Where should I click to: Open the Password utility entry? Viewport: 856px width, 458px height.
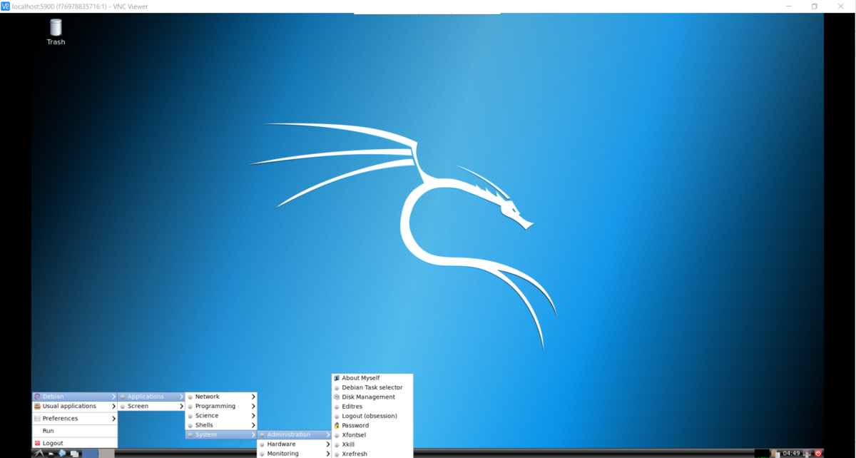(x=372, y=425)
